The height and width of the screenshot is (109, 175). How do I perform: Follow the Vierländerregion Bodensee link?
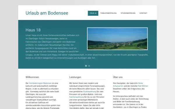(x=40, y=83)
